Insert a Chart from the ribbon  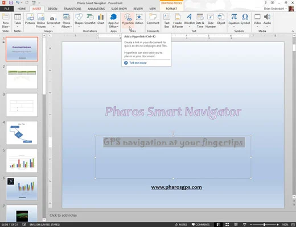click(101, 19)
